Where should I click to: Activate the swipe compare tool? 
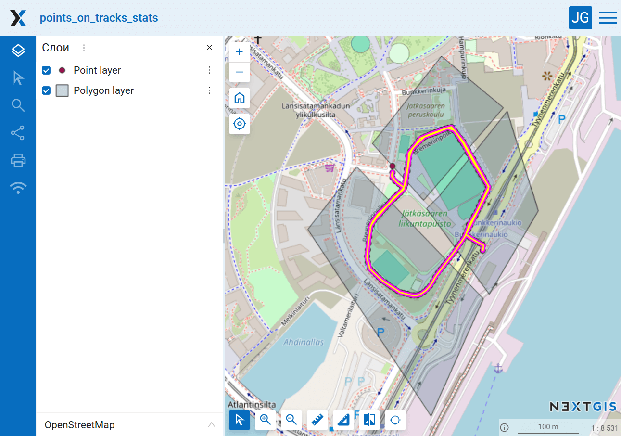click(x=369, y=420)
